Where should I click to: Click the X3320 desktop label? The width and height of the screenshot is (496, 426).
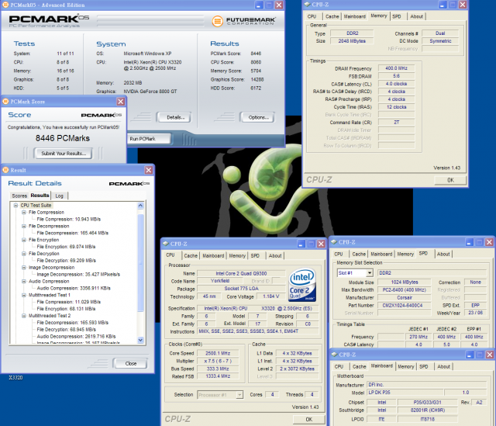tap(15, 378)
